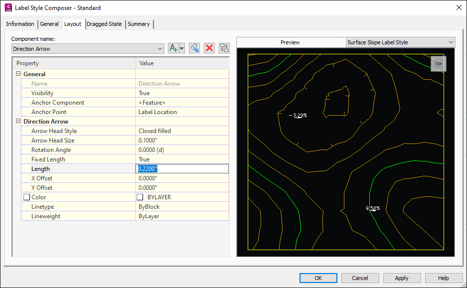Viewport: 467px width, 288px height.
Task: Click the Civil 3D icon in title bar
Action: pos(7,7)
